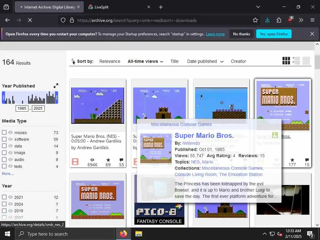Show more media types
This screenshot has width=320, height=240.
[x=8, y=173]
